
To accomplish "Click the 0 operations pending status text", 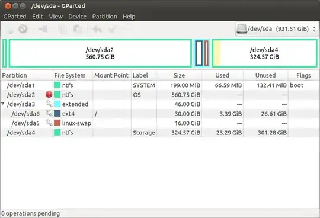I will click(31, 213).
